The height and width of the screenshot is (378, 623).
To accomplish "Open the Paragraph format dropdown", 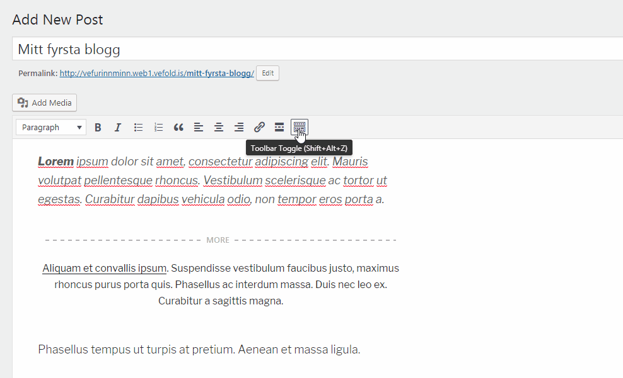I will coord(51,128).
